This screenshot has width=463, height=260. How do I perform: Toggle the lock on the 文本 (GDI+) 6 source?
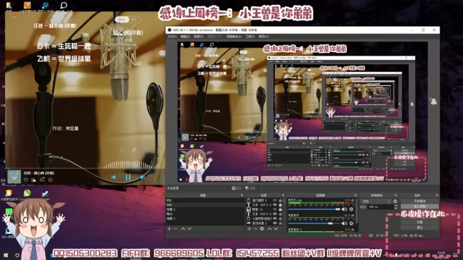coord(280,205)
